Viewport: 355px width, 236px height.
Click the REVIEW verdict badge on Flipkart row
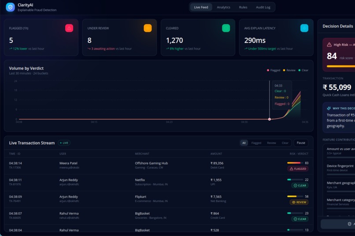pos(299,202)
